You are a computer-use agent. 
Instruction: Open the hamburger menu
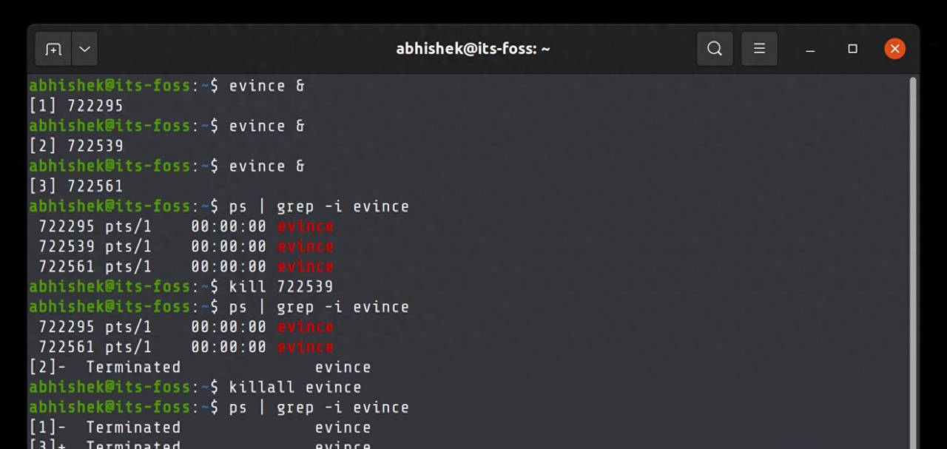(759, 48)
